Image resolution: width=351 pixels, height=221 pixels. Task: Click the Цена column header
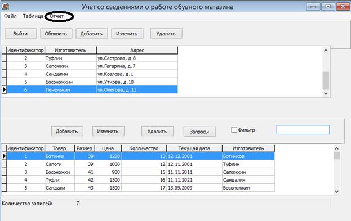pyautogui.click(x=108, y=148)
